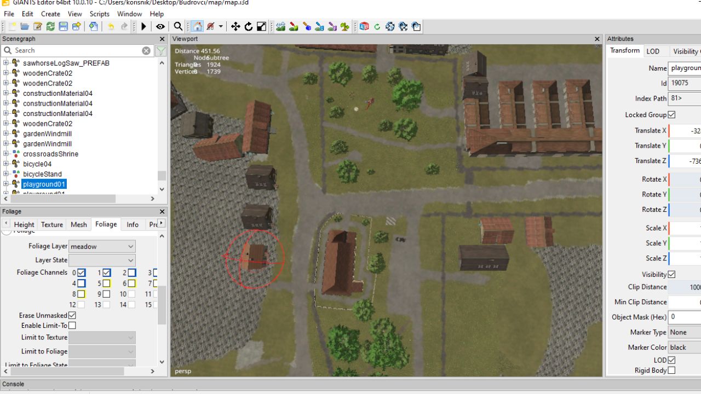Click the eye icon in the toolbar
701x394 pixels.
coord(160,26)
